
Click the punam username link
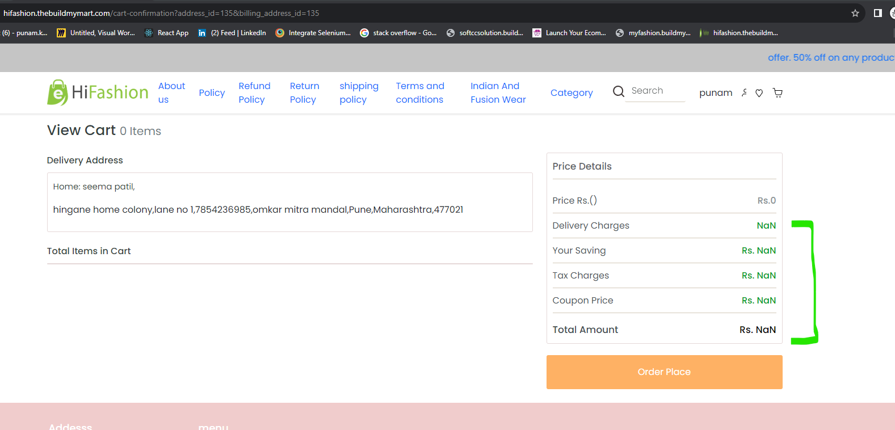[x=716, y=92]
